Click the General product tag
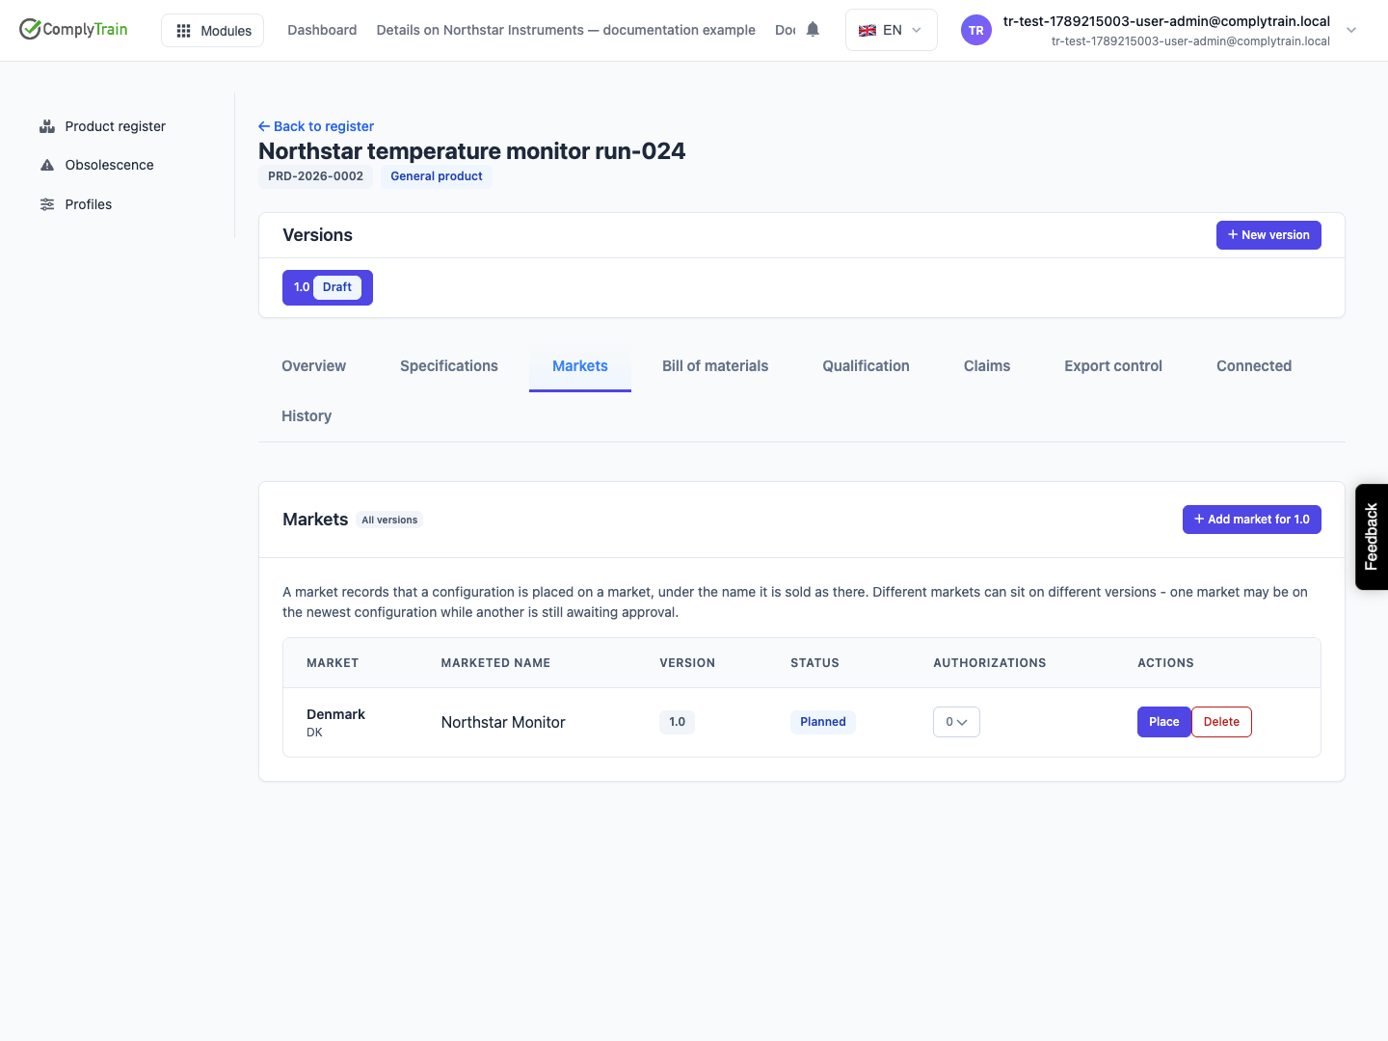Image resolution: width=1388 pixels, height=1041 pixels. (437, 176)
